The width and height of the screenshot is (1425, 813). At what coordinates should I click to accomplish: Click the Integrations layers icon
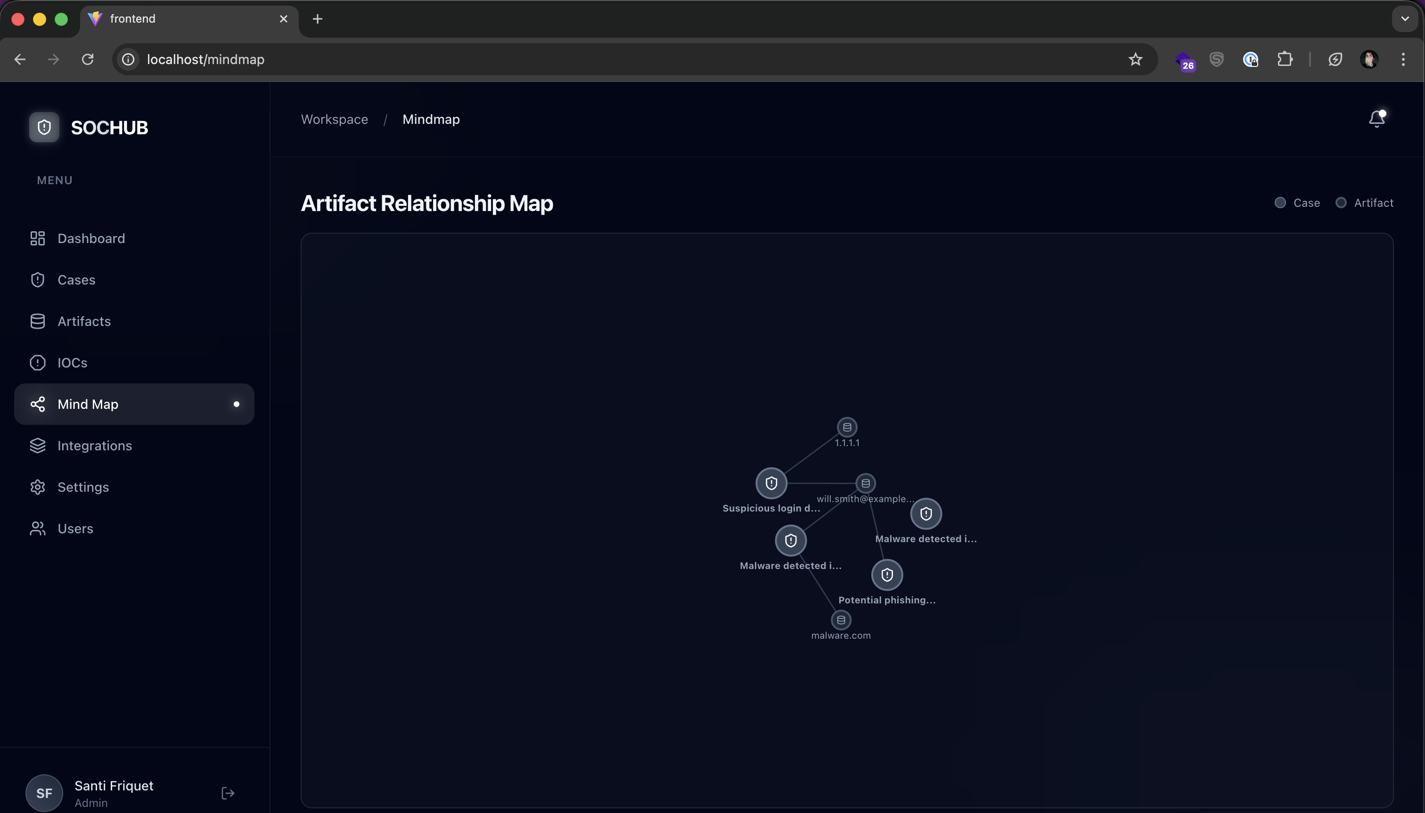(37, 445)
